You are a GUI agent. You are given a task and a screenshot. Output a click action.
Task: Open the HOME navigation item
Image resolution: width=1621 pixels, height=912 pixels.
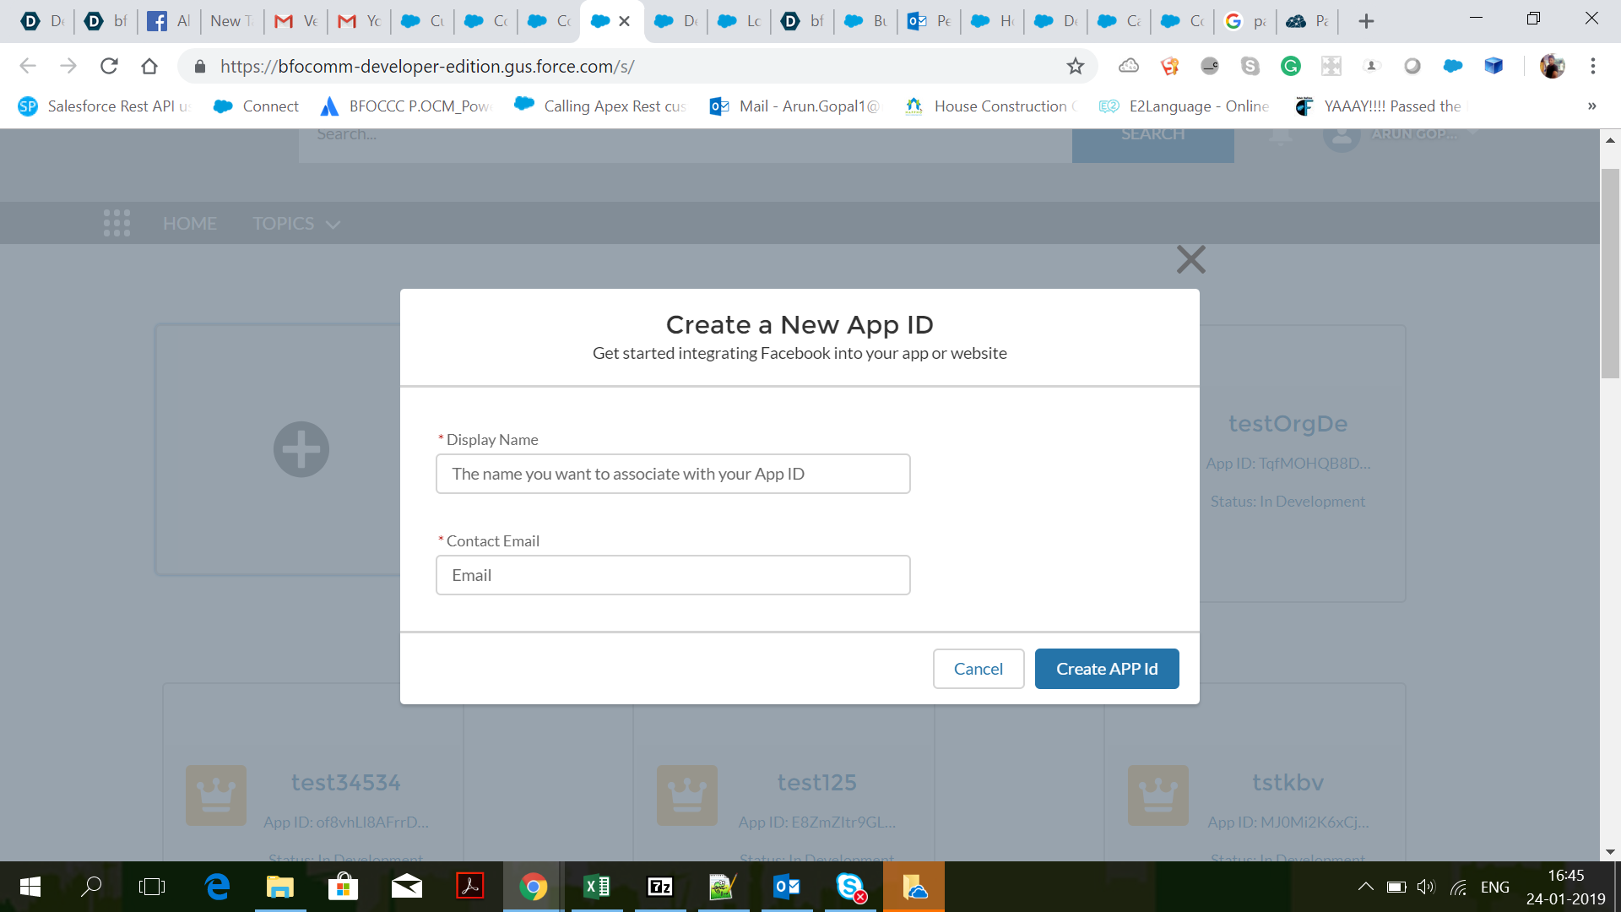tap(190, 224)
